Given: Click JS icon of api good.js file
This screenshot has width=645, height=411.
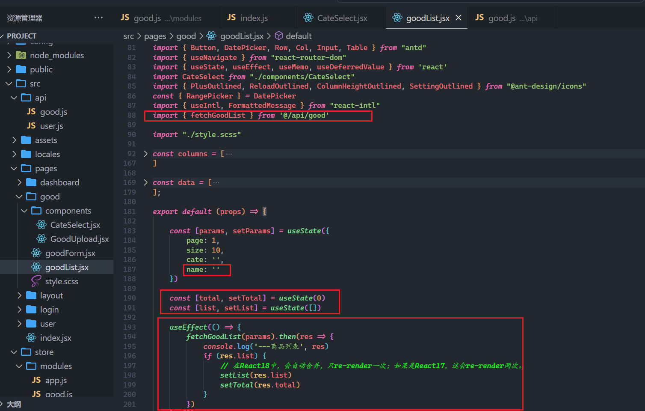Looking at the screenshot, I should tap(31, 112).
